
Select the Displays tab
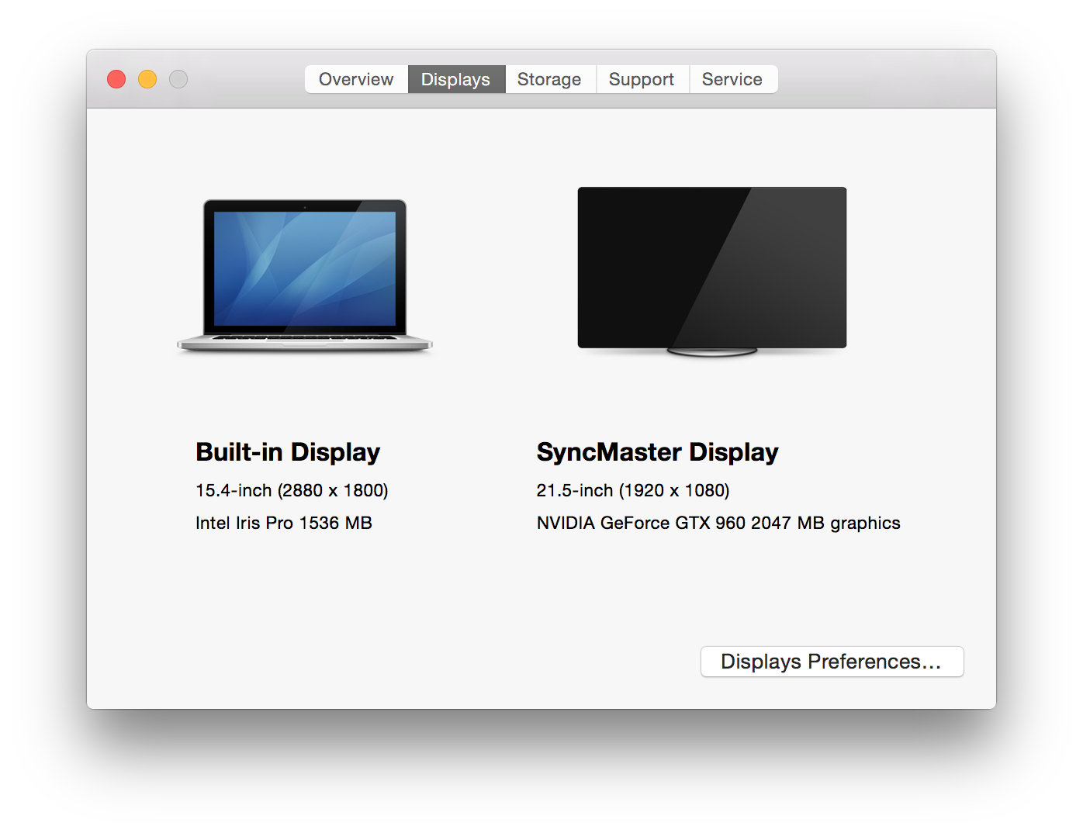(x=456, y=79)
